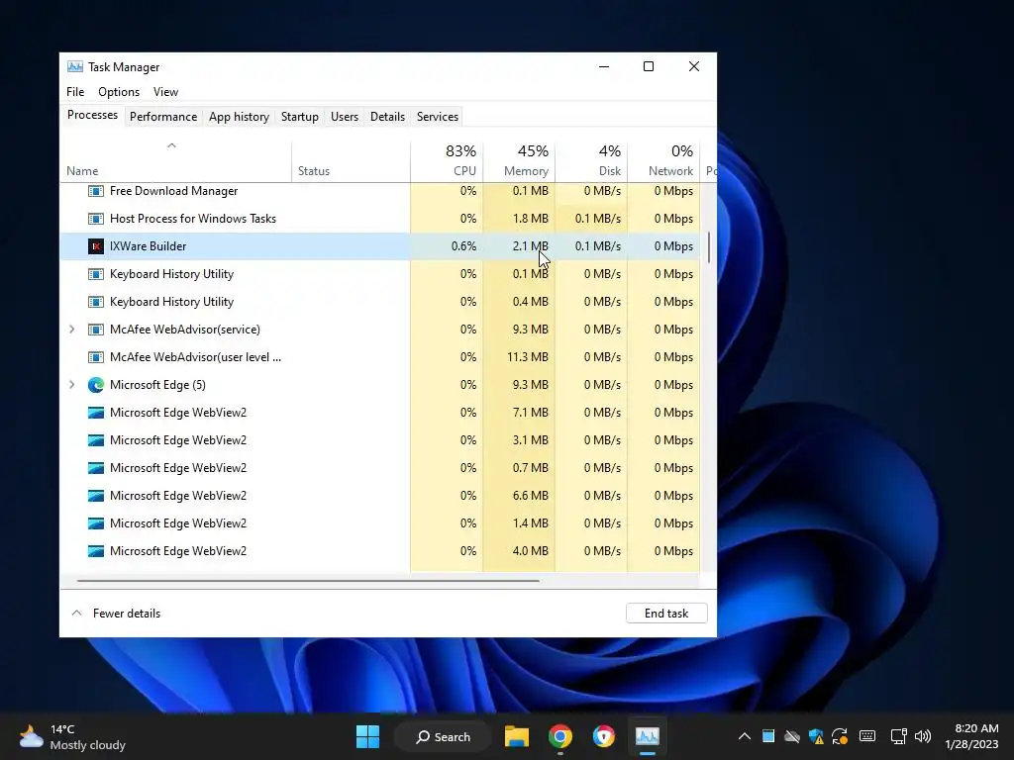Click icon of WebView2 row using 3.1 MB
The height and width of the screenshot is (760, 1014).
click(96, 440)
